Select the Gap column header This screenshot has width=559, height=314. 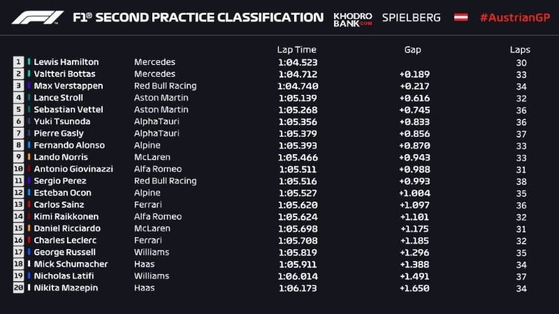[412, 50]
